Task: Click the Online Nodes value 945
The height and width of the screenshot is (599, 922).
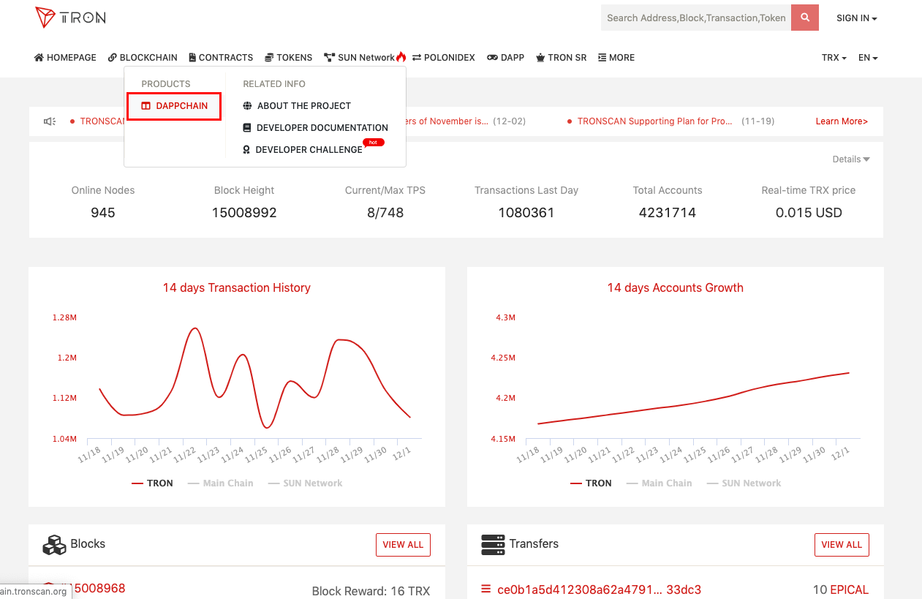Action: click(x=103, y=213)
